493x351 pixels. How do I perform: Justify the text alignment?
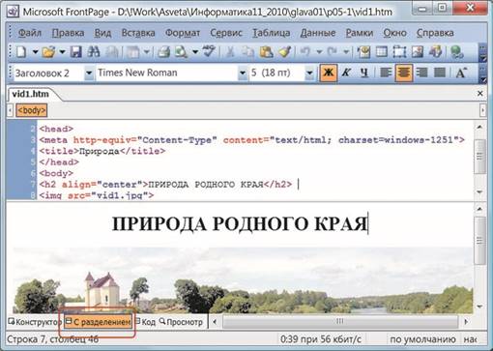440,73
